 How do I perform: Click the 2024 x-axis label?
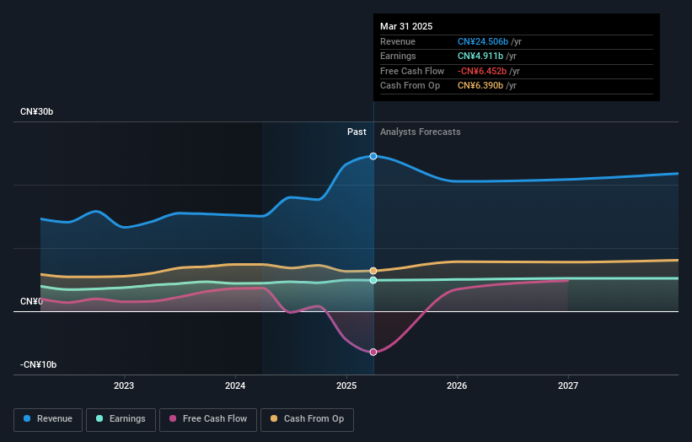pyautogui.click(x=235, y=385)
